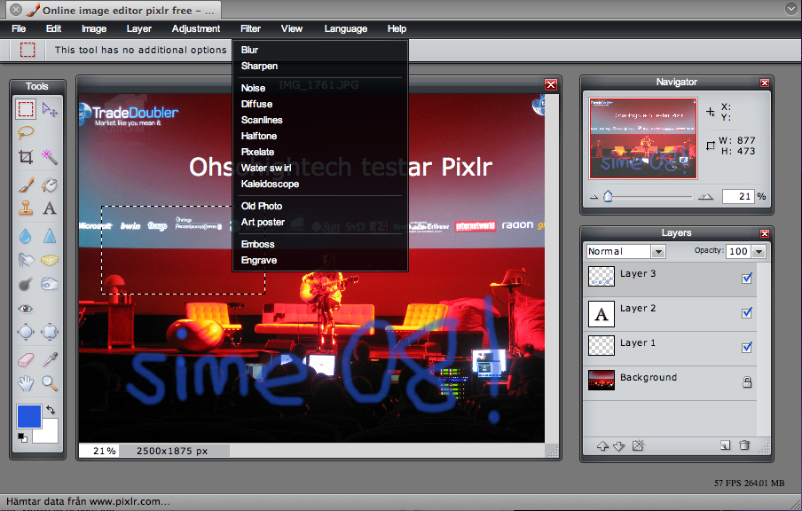Select the Dodge tool

click(x=50, y=284)
